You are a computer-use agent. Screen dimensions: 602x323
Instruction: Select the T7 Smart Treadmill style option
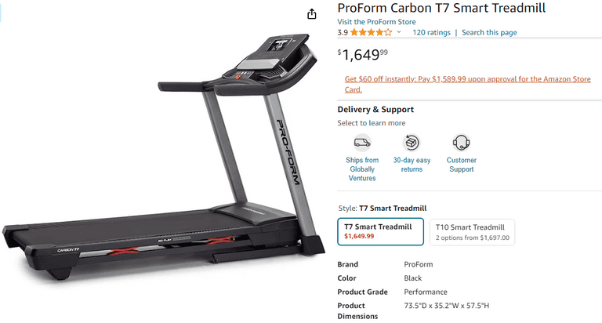[x=380, y=231]
